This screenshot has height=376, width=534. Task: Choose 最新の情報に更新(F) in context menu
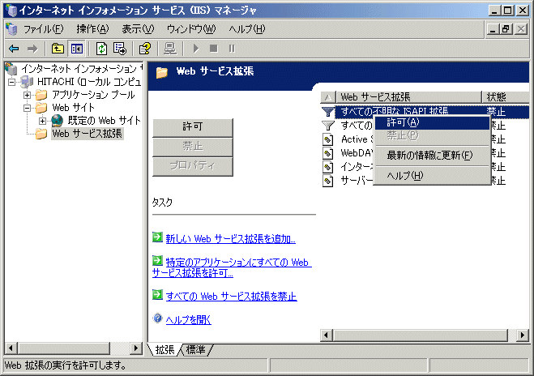[432, 156]
